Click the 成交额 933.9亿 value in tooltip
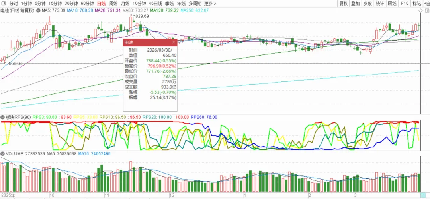430x199 pixels. click(168, 87)
